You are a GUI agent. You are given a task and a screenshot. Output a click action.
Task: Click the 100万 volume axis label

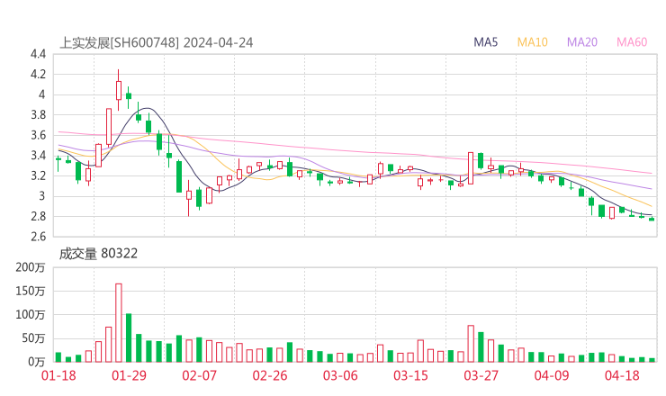click(x=31, y=315)
